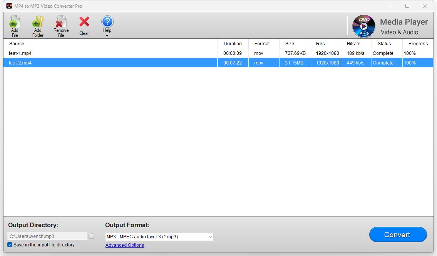The width and height of the screenshot is (437, 256).
Task: Open Advanced Options
Action: (x=124, y=245)
